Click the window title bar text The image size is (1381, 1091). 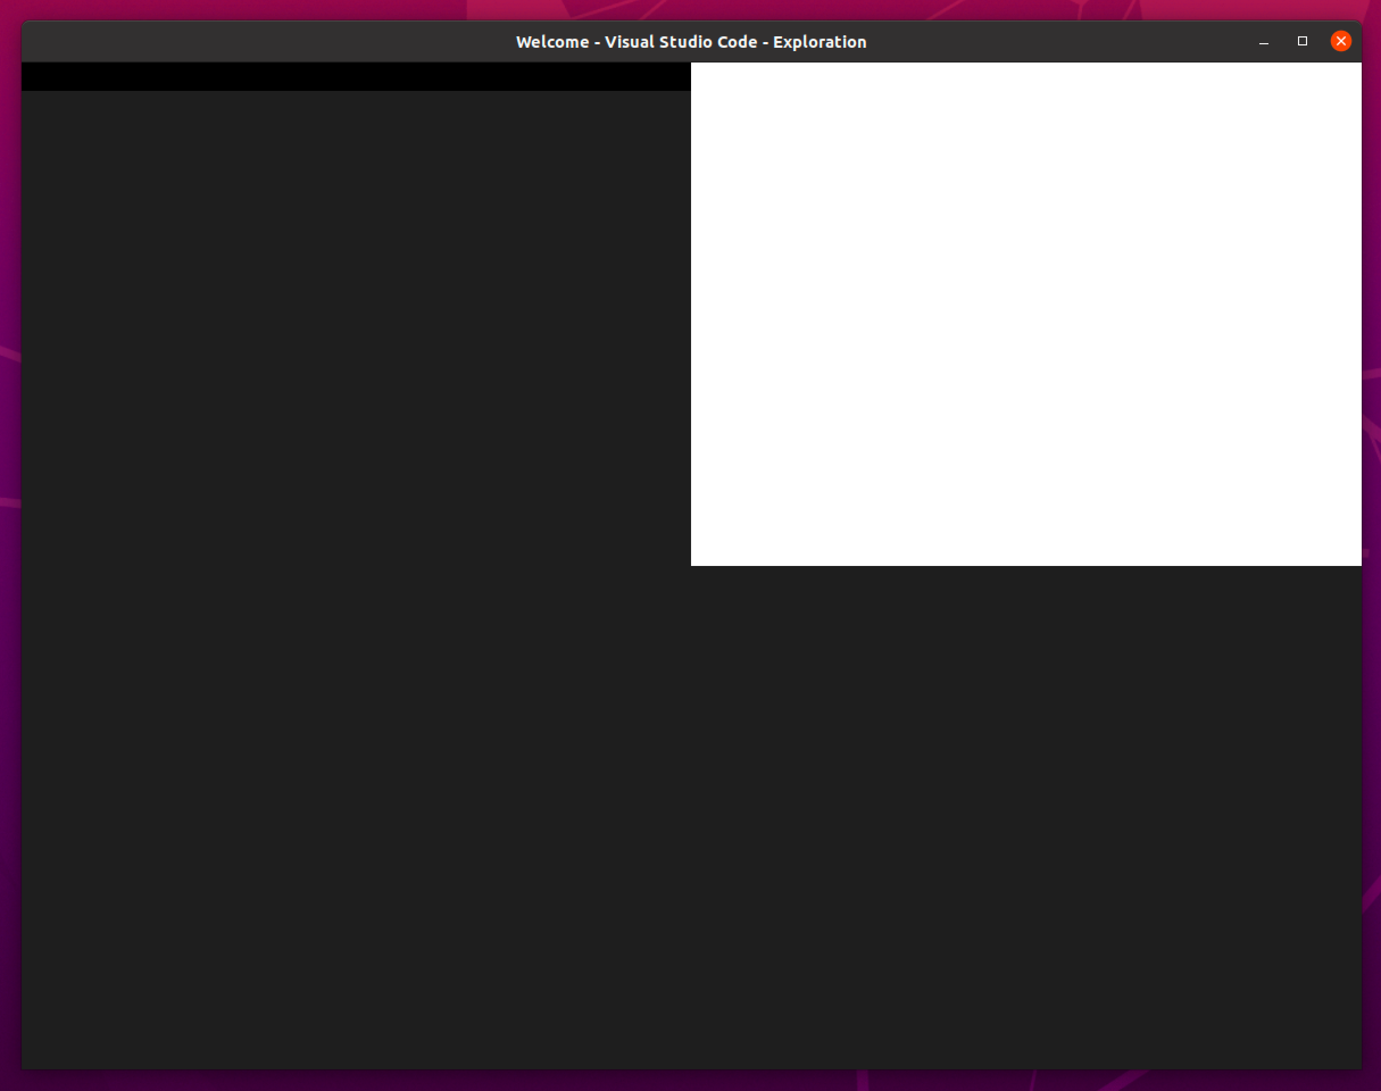click(x=691, y=41)
